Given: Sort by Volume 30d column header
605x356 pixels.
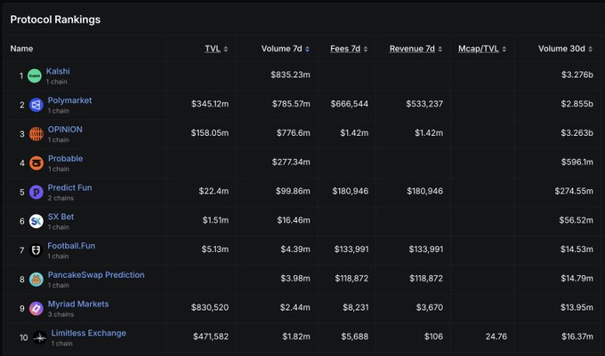Looking at the screenshot, I should (564, 49).
